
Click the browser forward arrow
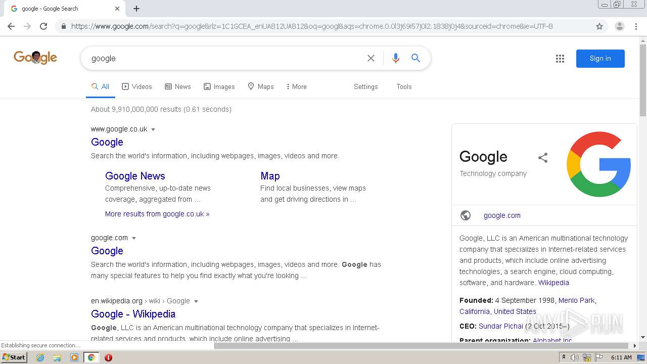(27, 26)
